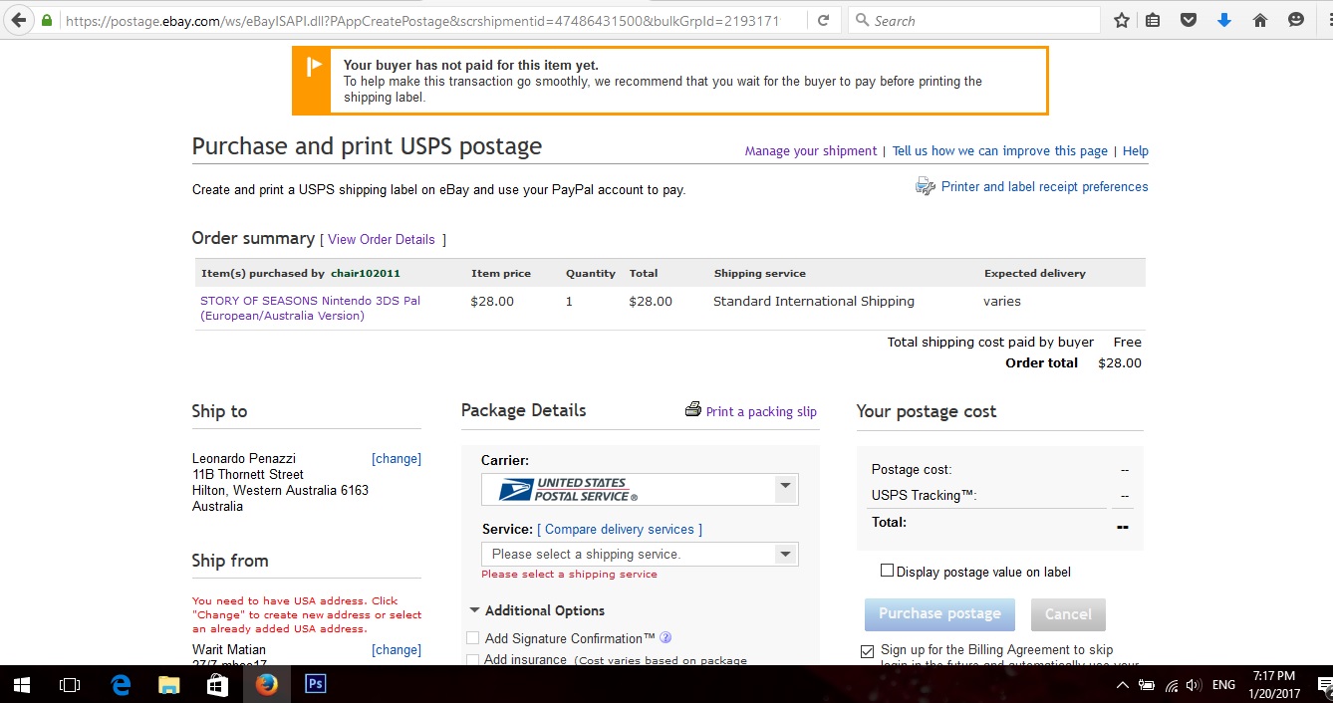Image resolution: width=1333 pixels, height=703 pixels.
Task: Open Photoshop from the taskbar
Action: (x=315, y=684)
